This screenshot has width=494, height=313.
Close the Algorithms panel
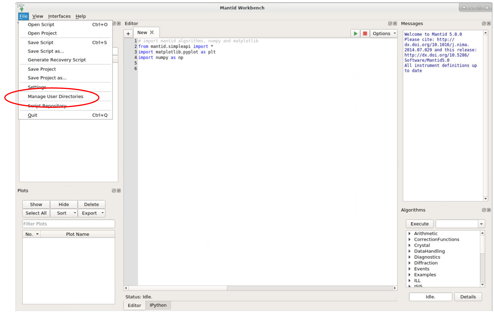pyautogui.click(x=489, y=210)
